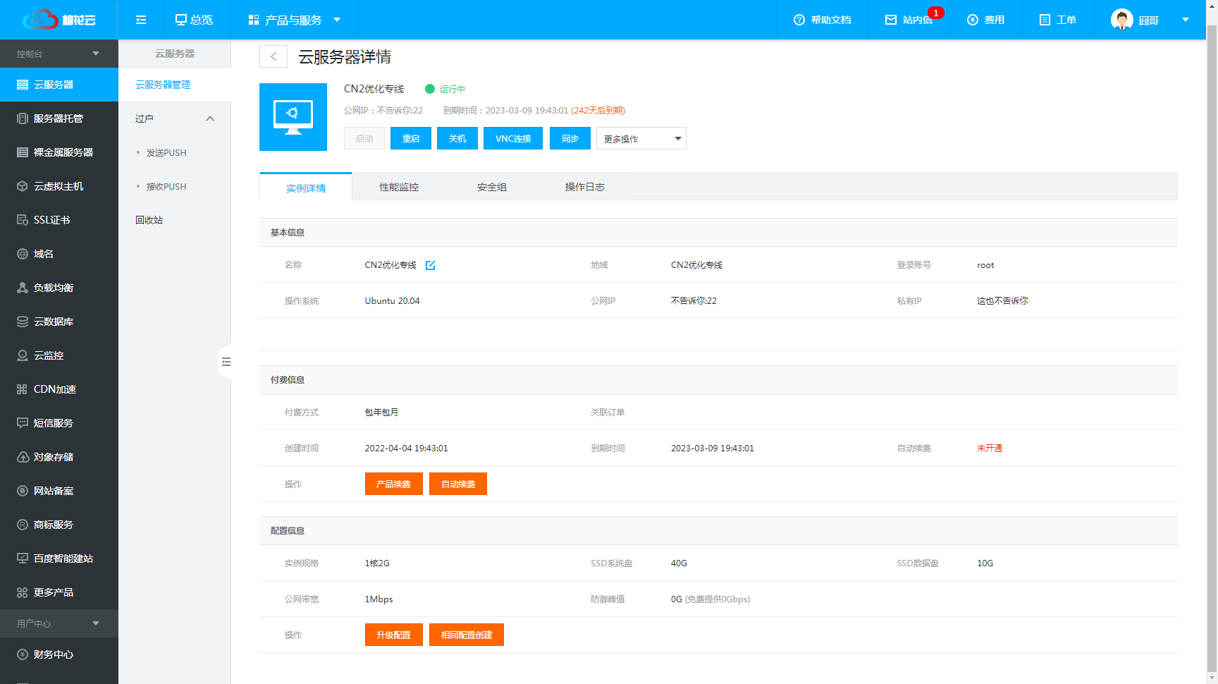Open 云数据库 in the sidebar
Screen dimensions: 1218x684
pos(59,322)
